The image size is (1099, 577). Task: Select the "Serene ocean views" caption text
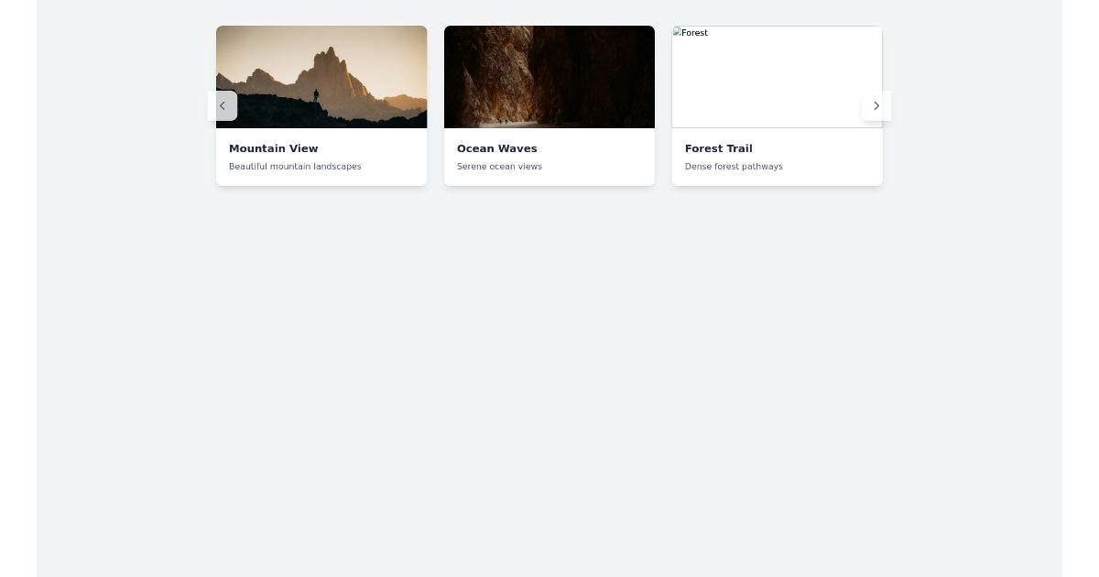(499, 167)
